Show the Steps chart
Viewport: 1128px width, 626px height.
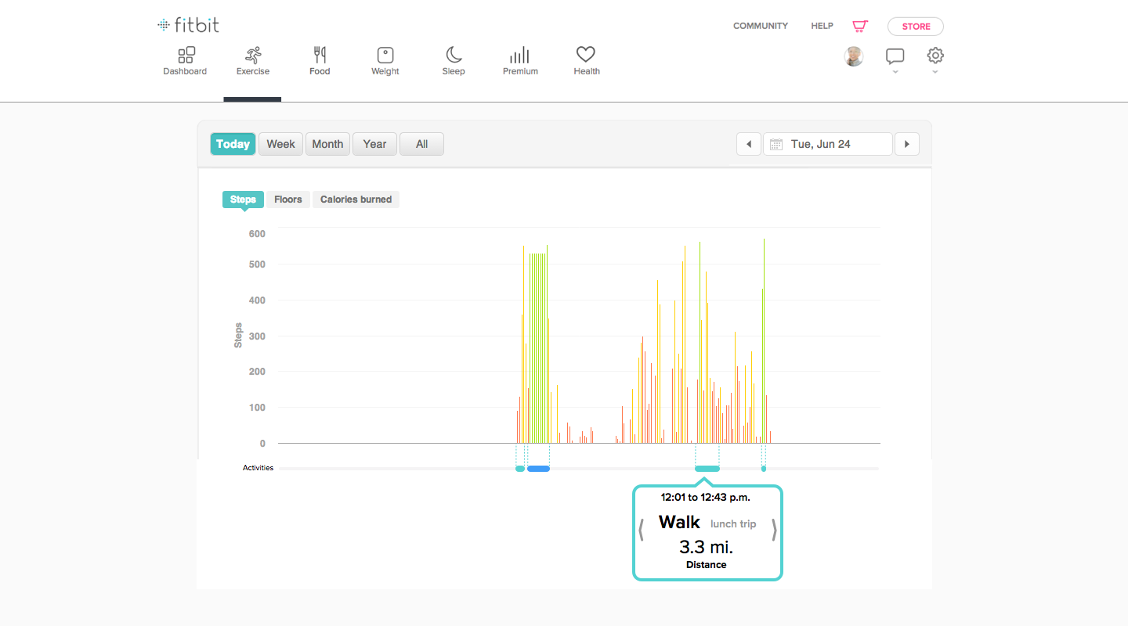point(243,200)
